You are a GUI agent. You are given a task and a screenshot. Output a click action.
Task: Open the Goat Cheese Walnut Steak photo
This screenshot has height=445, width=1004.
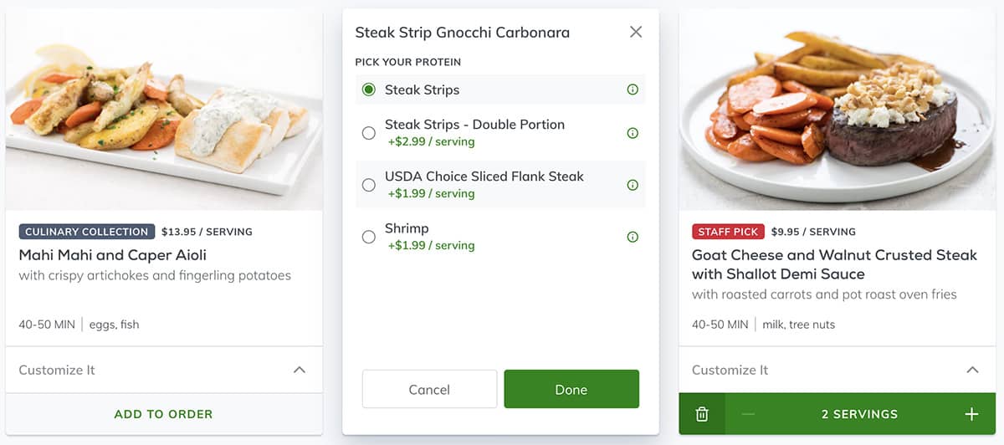coord(837,109)
